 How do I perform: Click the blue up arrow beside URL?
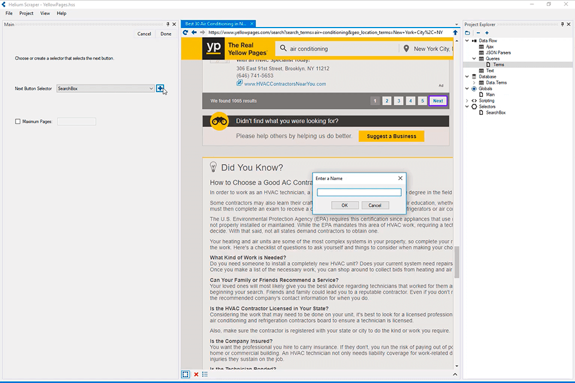pos(455,32)
